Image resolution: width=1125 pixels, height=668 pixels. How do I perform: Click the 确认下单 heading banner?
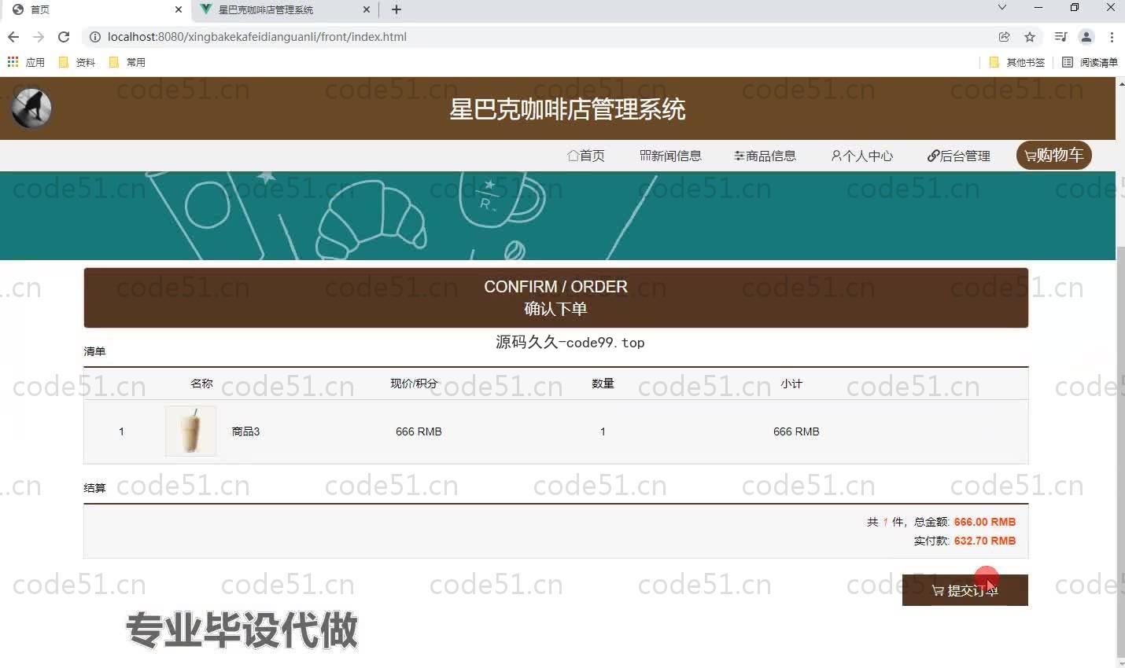click(x=556, y=298)
